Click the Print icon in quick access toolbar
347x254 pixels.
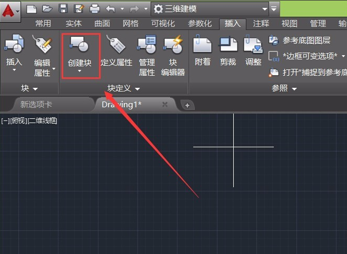94,8
